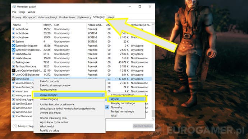Click the scrollbar down arrow

(x=153, y=119)
